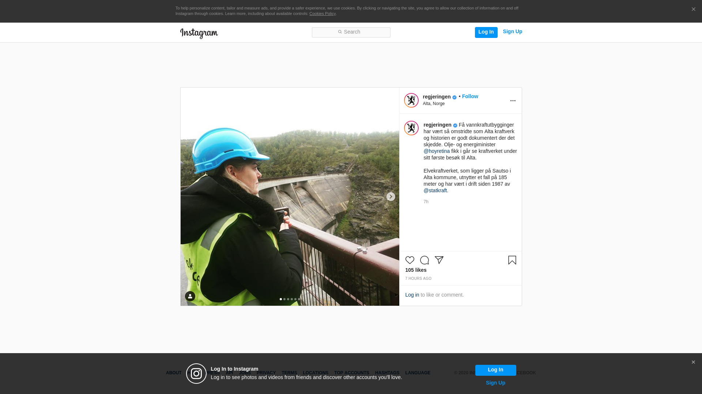Open the Alta, Norge location link
Viewport: 702px width, 394px height.
click(x=434, y=104)
